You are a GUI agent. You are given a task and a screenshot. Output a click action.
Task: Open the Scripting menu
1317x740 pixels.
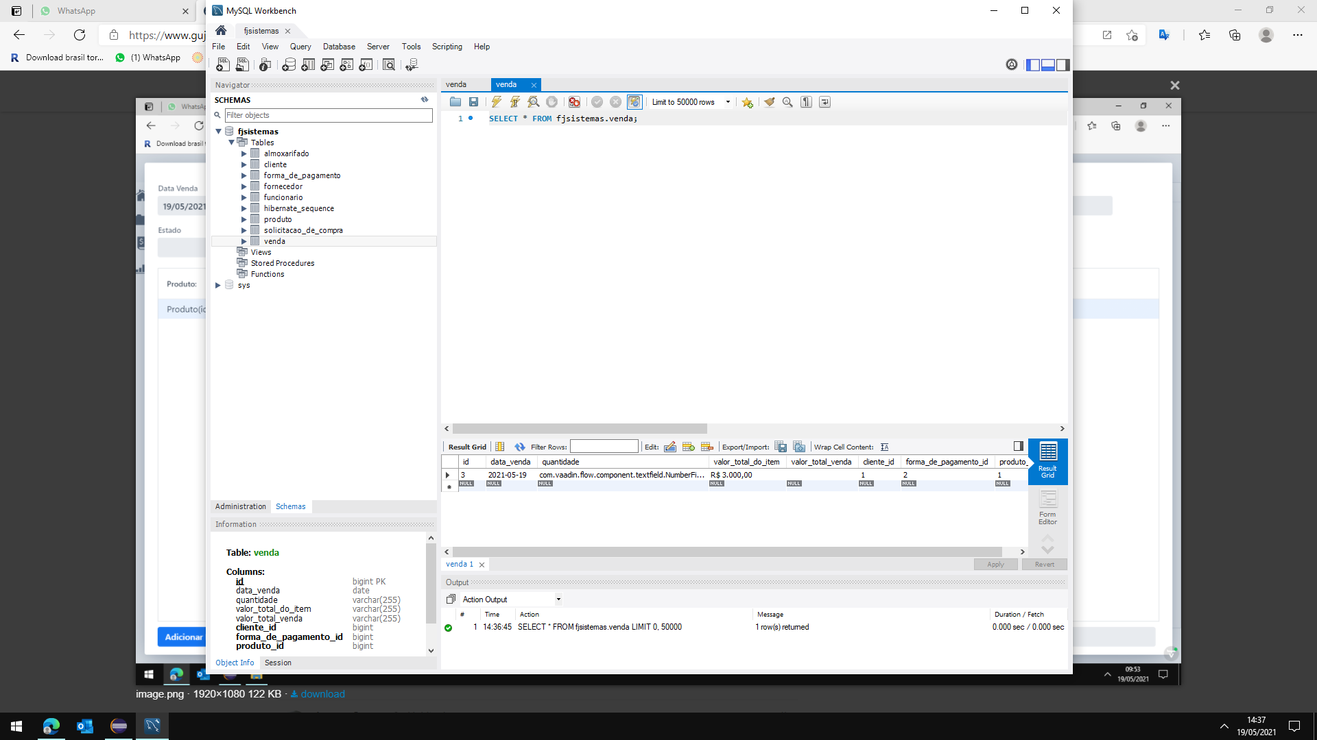click(447, 47)
